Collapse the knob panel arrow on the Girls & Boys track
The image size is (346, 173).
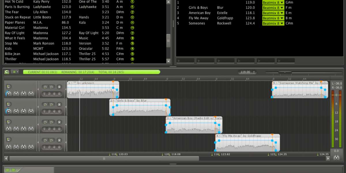(x=38, y=107)
